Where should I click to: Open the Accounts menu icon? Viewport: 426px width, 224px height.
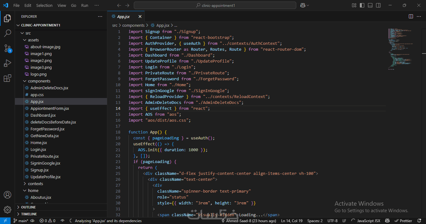pyautogui.click(x=7, y=195)
